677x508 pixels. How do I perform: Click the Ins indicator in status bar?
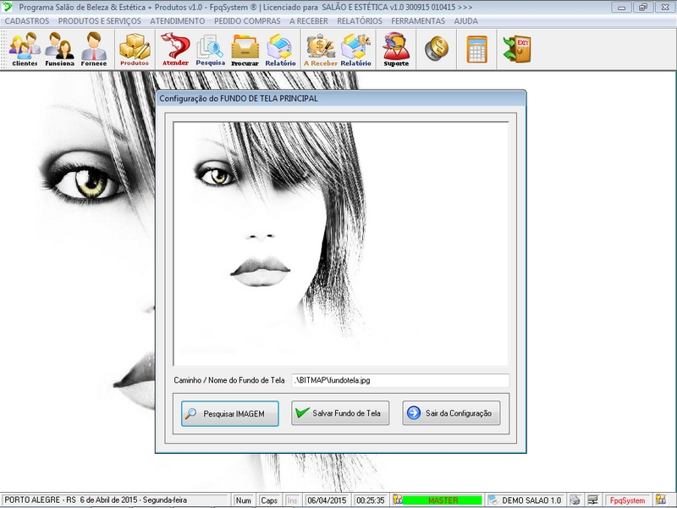(x=292, y=500)
